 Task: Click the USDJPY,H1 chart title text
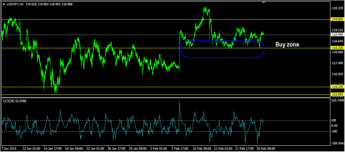tap(15, 4)
